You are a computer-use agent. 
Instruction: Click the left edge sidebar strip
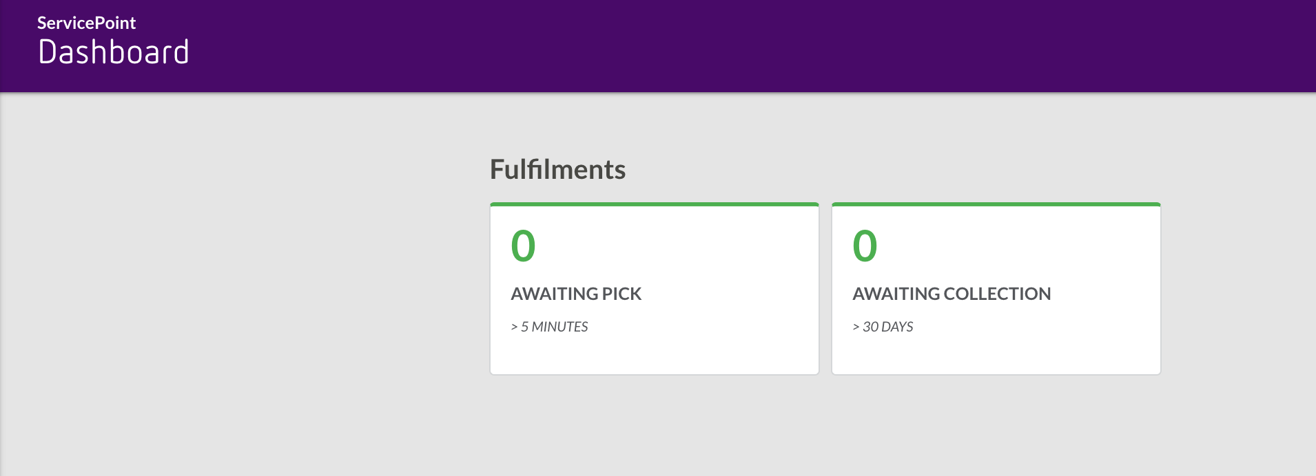(x=2, y=275)
